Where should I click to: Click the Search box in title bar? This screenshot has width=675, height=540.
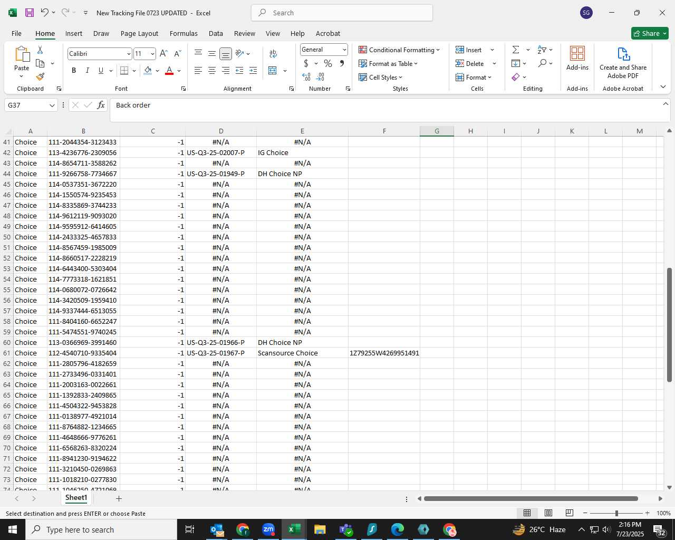(342, 13)
